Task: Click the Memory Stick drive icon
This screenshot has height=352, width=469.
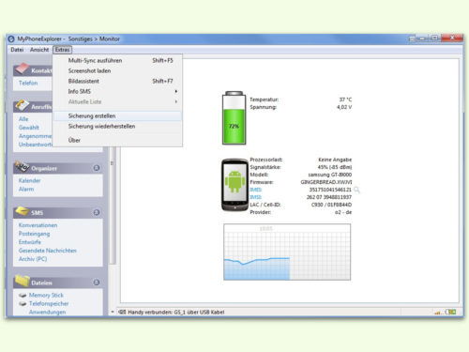Action: tap(23, 295)
